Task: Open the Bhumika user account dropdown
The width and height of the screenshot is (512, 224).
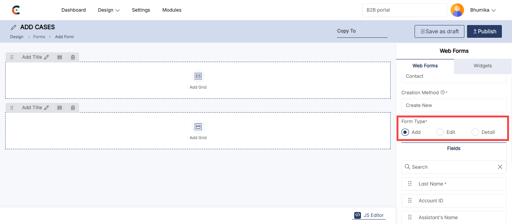Action: point(483,10)
